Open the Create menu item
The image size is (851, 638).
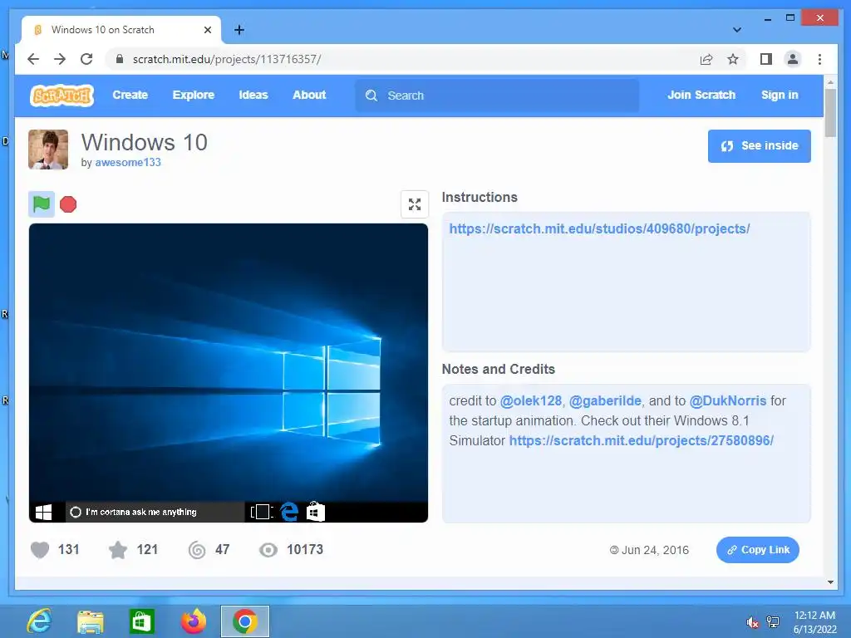pos(130,95)
